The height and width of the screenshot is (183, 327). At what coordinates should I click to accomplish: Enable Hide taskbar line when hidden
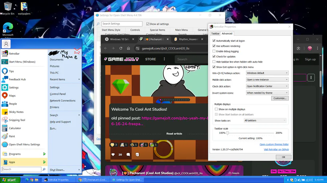(x=214, y=61)
